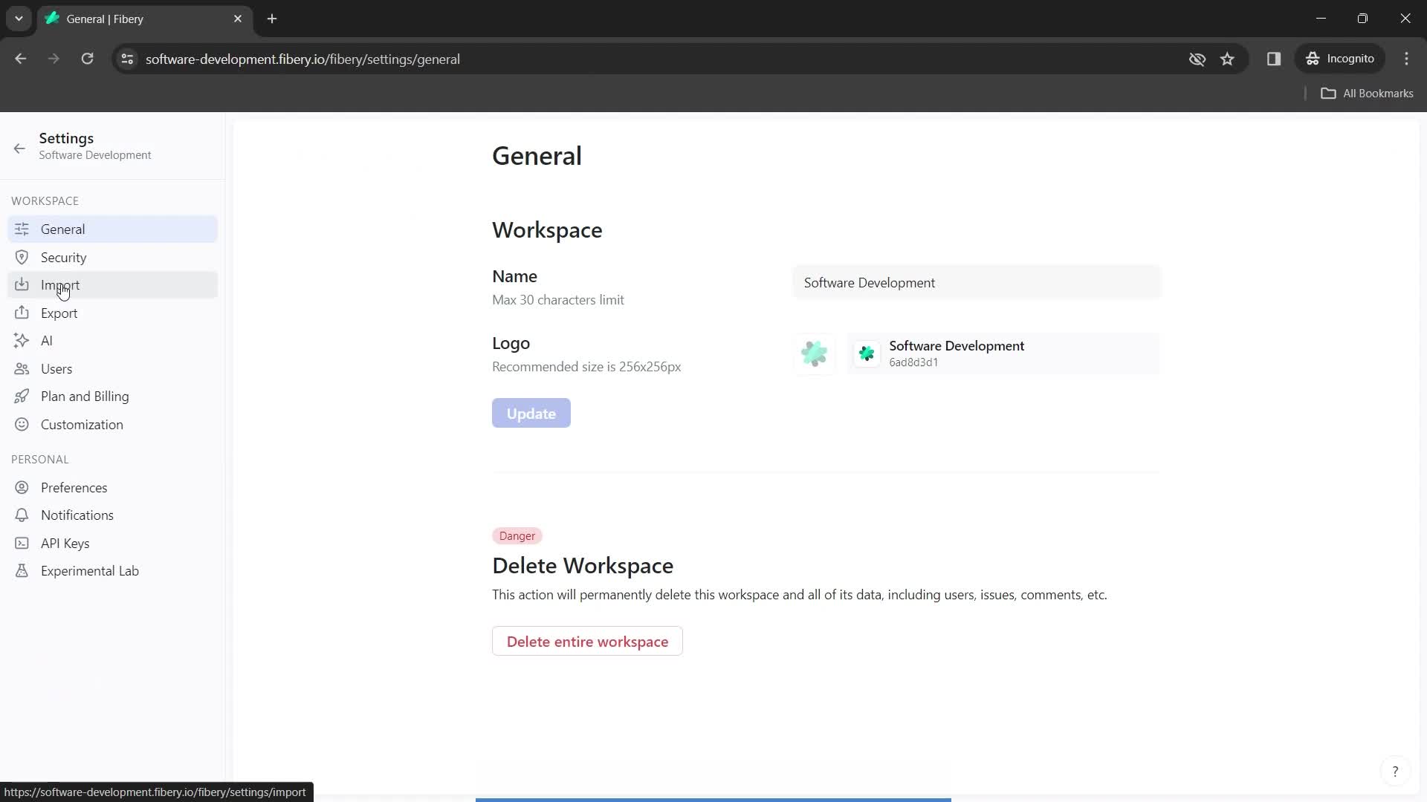
Task: Click the Customization smiley icon
Action: point(22,424)
